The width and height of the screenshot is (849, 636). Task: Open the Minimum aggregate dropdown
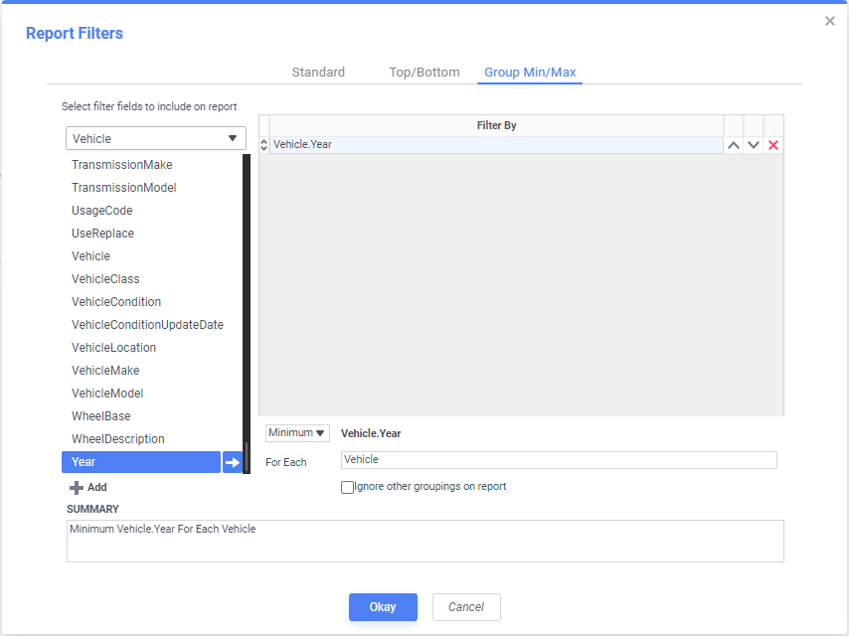tap(297, 433)
